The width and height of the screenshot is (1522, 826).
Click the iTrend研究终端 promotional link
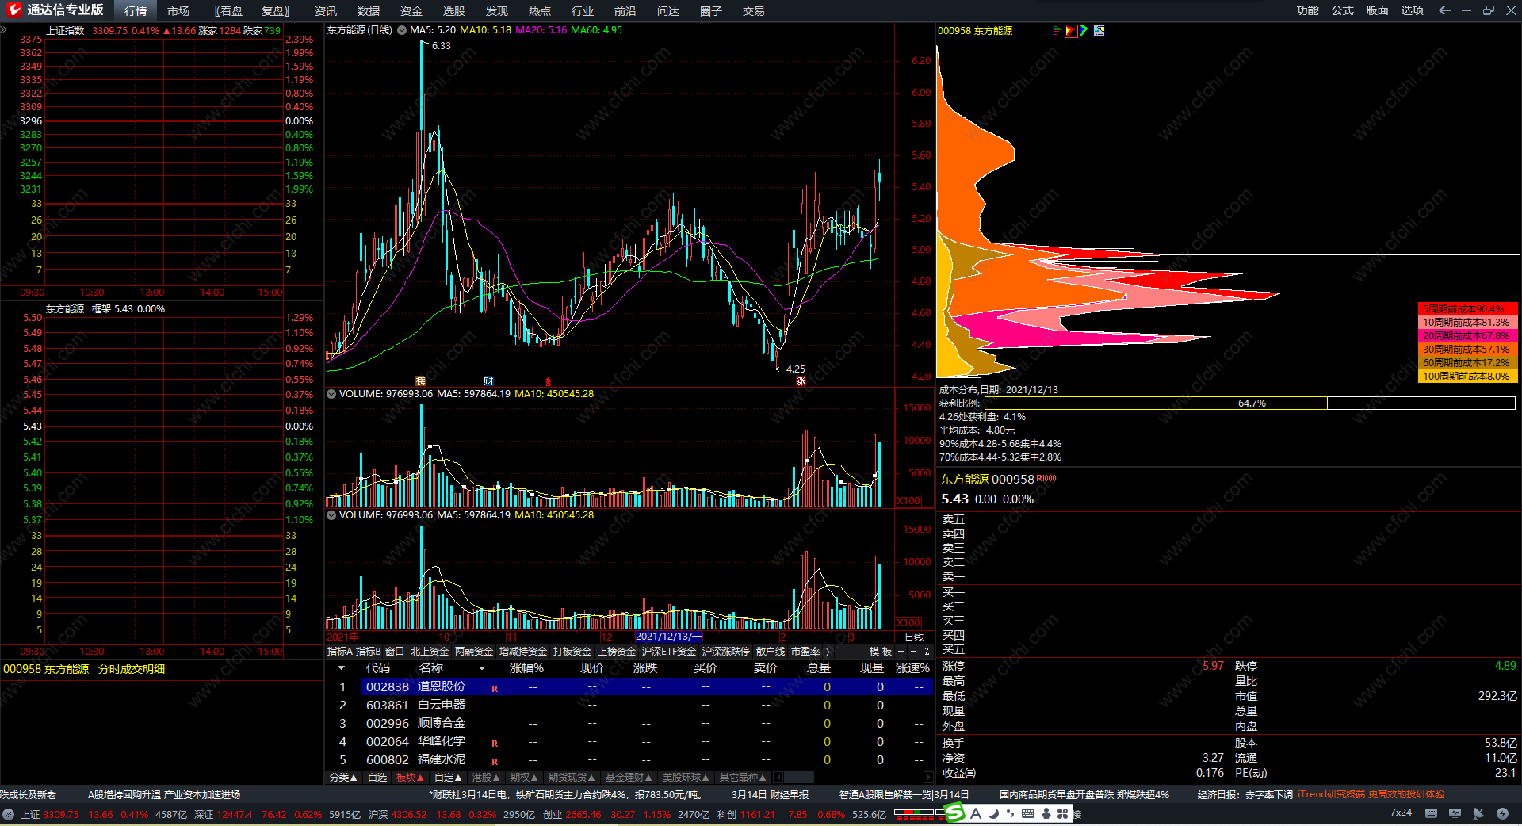(x=1371, y=794)
